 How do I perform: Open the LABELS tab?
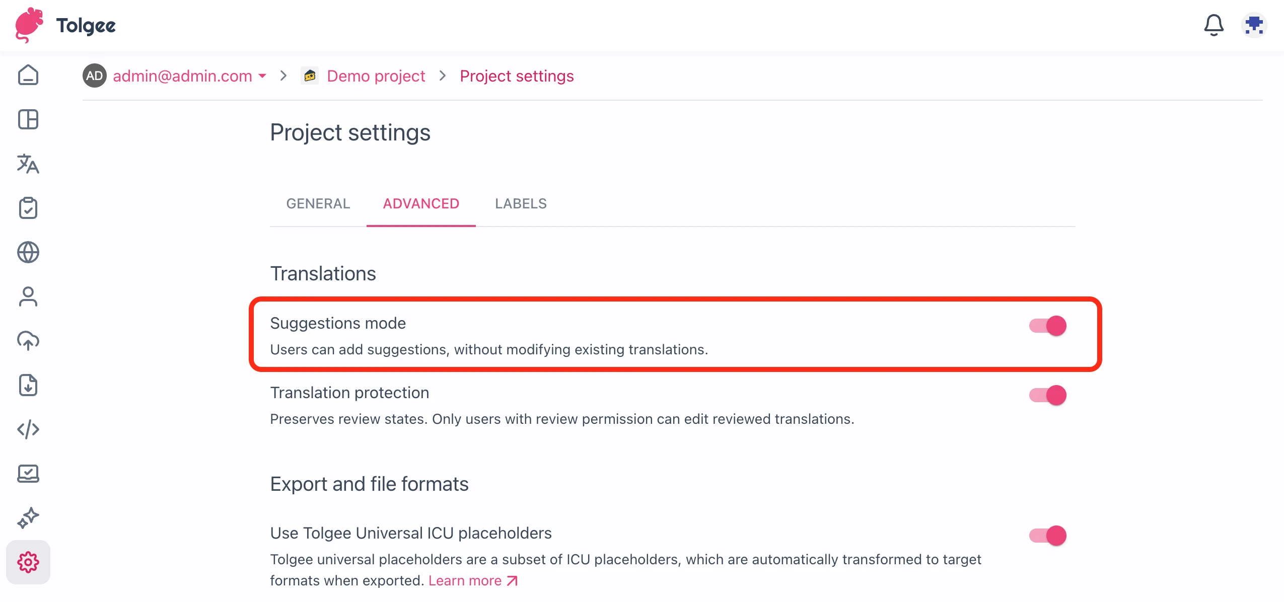(520, 204)
